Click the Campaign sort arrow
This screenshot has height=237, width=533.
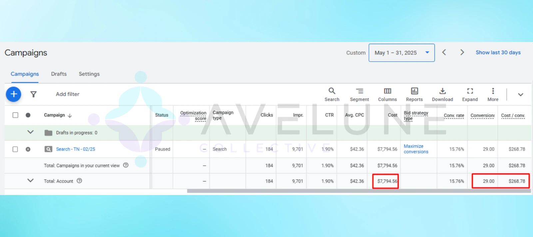coord(70,115)
